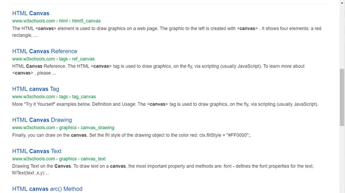Viewport: 345px width, 193px height.
Task: Open the "HTML Canvas" result title
Action: point(31,13)
